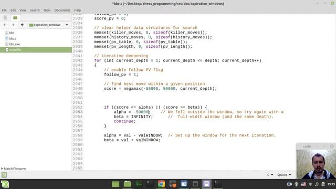Click the webcam recording tray icon
The width and height of the screenshot is (336, 189).
tap(289, 184)
